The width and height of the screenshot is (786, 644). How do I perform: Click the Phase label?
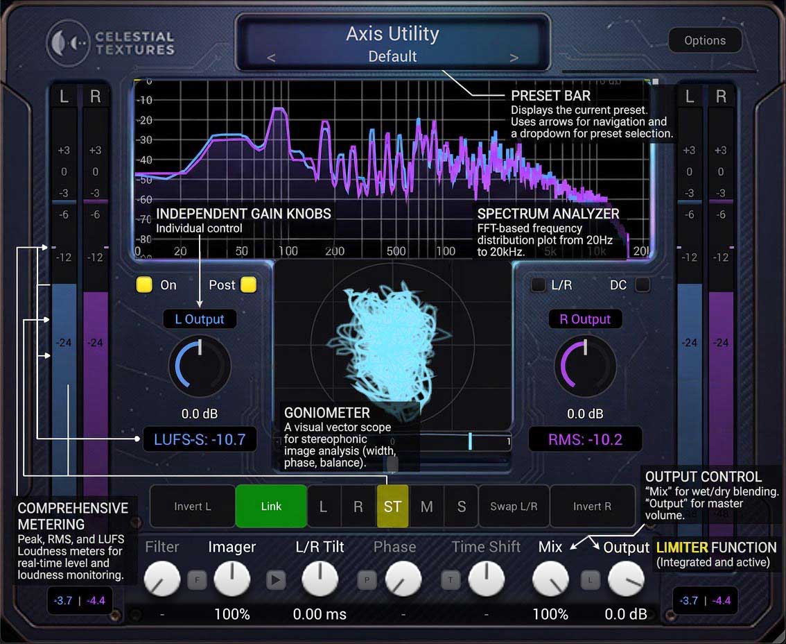point(394,547)
